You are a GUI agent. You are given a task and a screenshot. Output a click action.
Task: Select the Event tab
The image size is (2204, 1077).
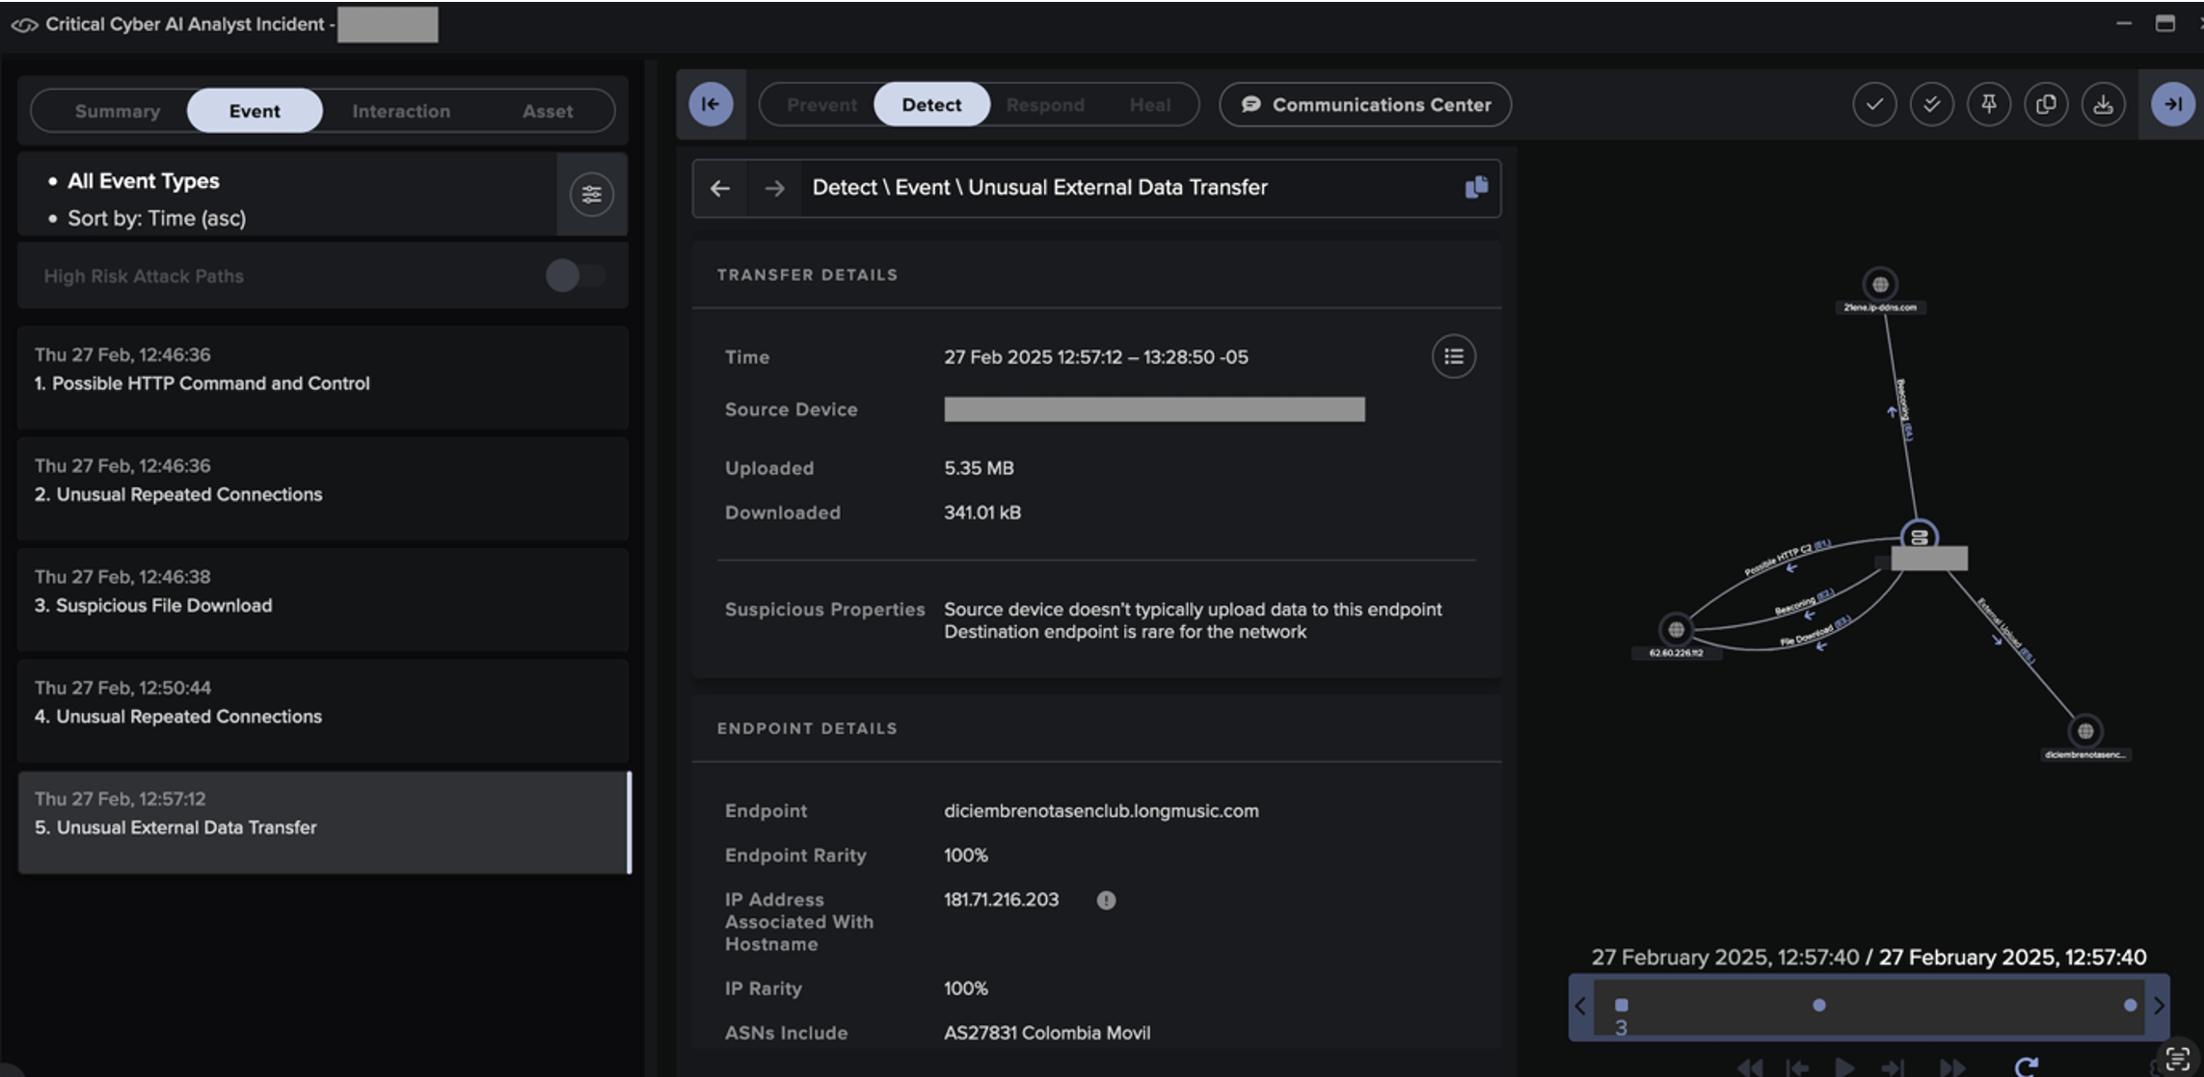tap(255, 111)
